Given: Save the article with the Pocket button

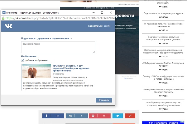Looking at the screenshot, I should (x=100, y=116).
